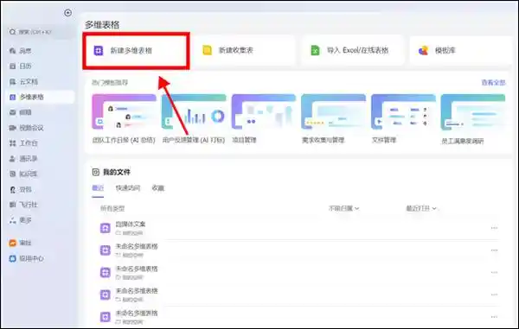Open the 文件管理 template card
The width and height of the screenshot is (519, 329).
(403, 119)
